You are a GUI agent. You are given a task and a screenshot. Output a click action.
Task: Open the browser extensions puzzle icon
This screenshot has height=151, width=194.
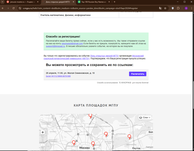point(178,8)
